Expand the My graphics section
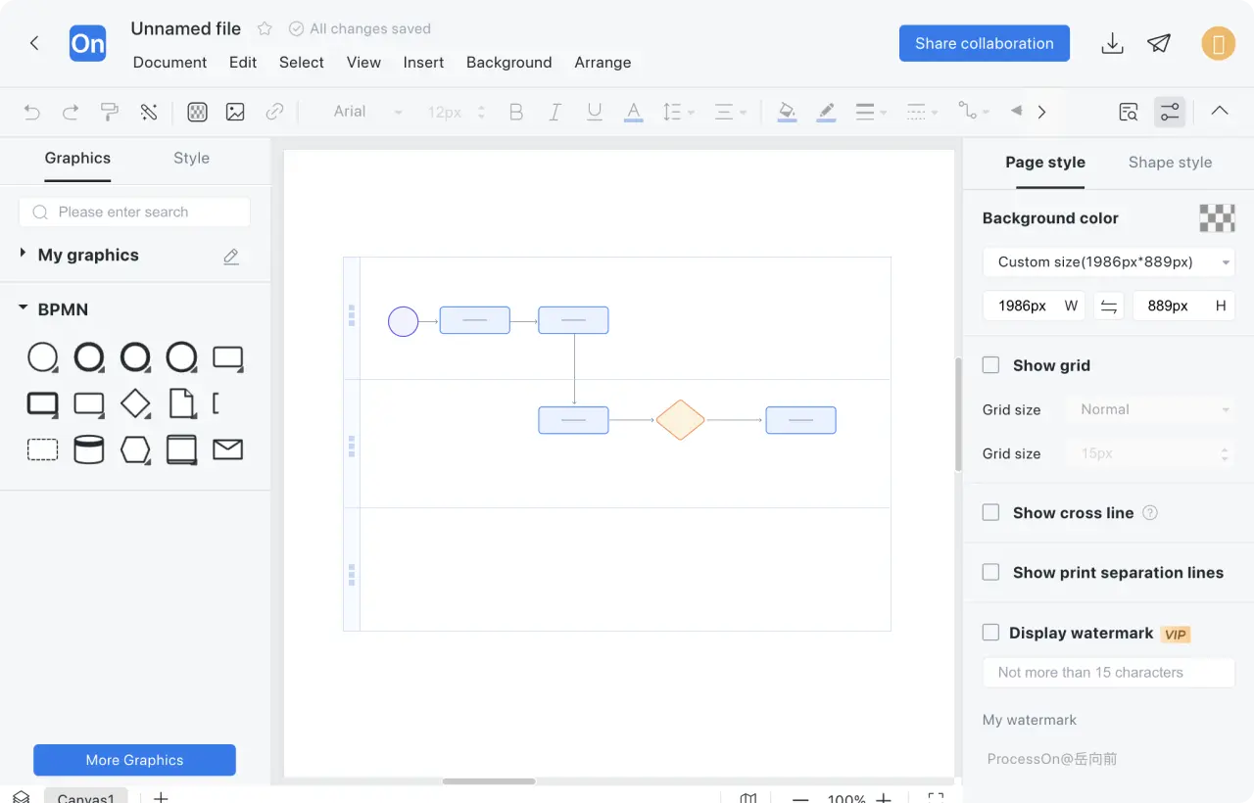 click(x=24, y=255)
